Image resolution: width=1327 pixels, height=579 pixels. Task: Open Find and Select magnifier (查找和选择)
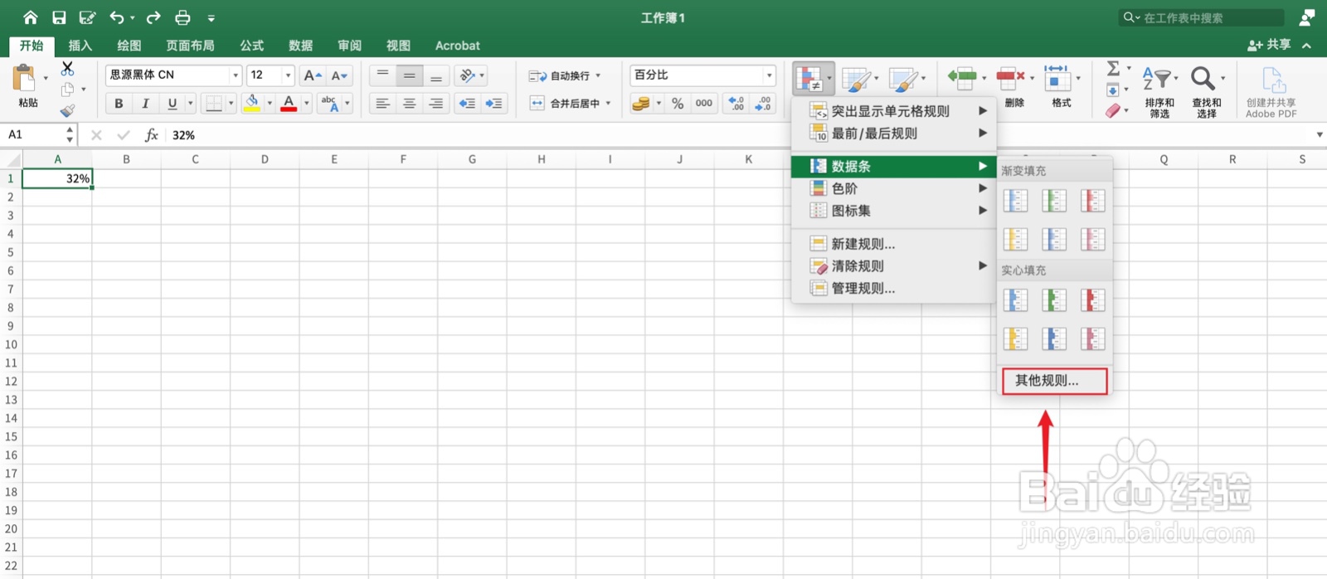pos(1207,91)
